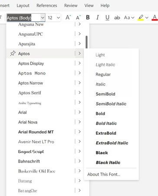Open the font size dropdown arrow
This screenshot has width=158, height=196.
pyautogui.click(x=58, y=18)
